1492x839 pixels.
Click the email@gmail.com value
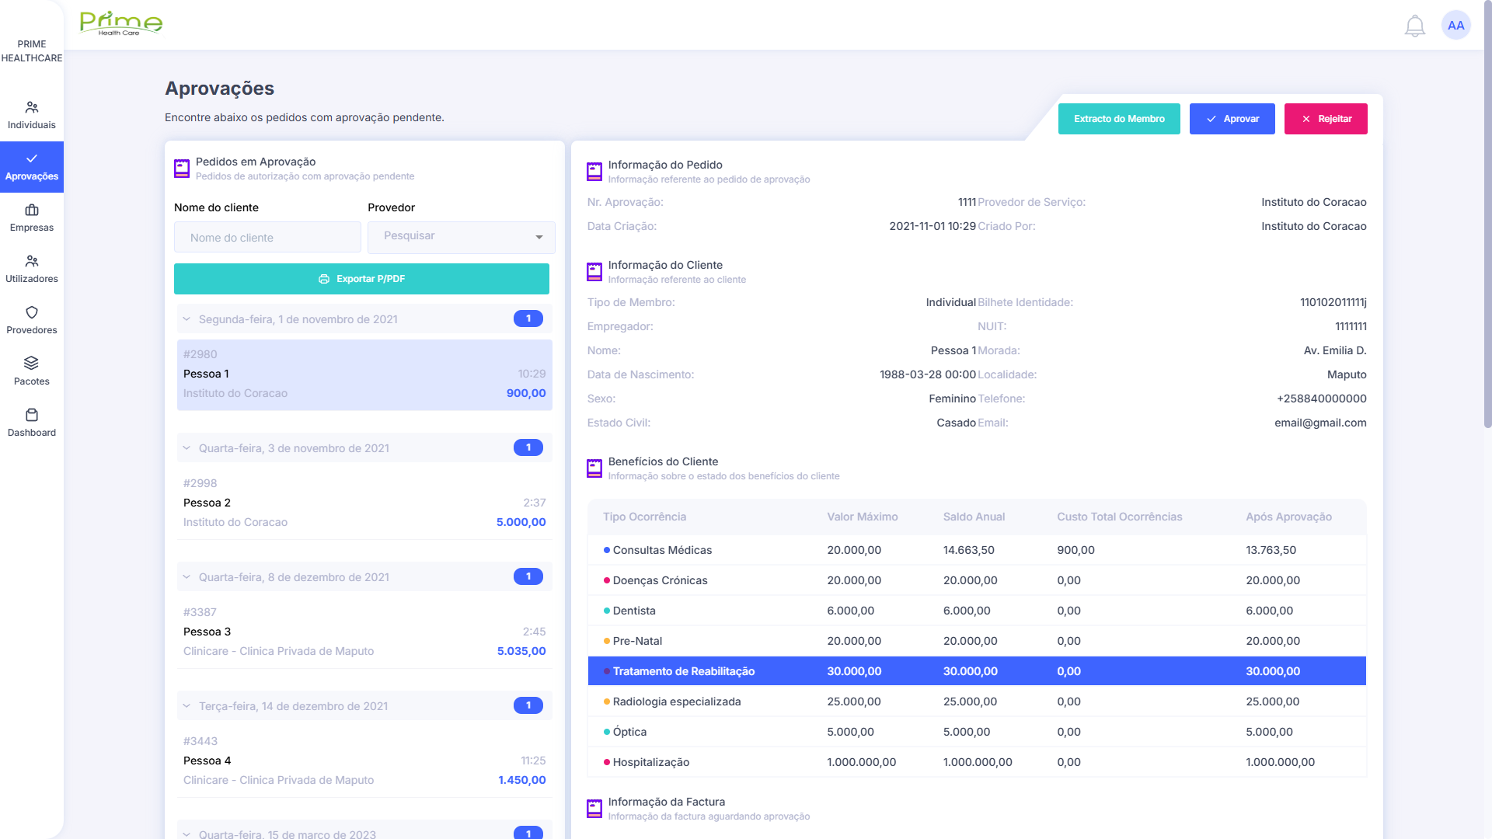(1320, 423)
